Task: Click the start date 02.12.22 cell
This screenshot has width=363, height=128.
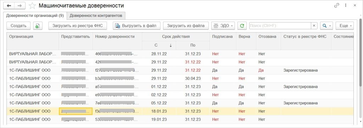Action: 159,95
